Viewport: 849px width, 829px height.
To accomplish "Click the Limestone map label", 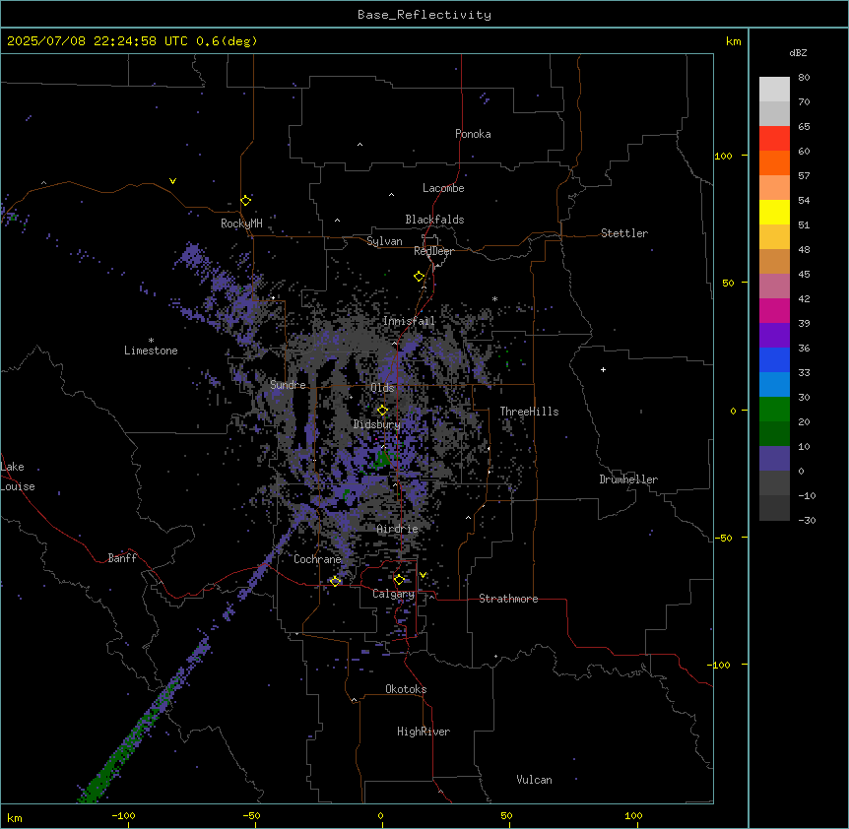I will tap(151, 351).
